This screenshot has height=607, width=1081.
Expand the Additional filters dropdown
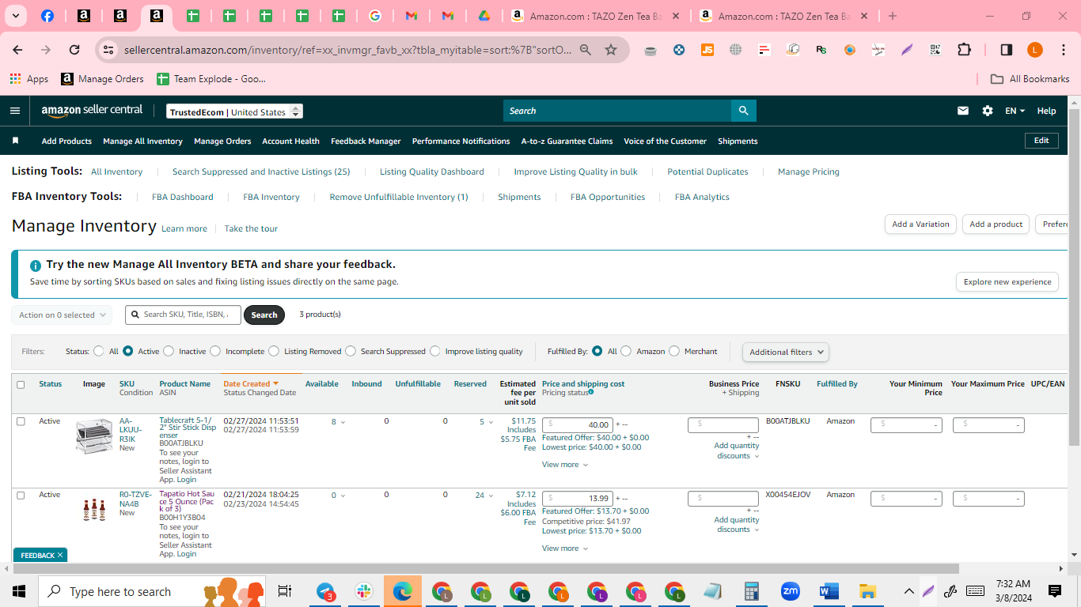[x=786, y=352]
